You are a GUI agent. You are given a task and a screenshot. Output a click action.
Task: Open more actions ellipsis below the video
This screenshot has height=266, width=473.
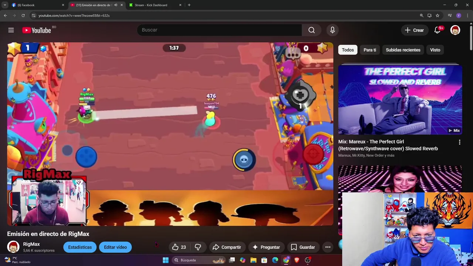click(x=328, y=247)
